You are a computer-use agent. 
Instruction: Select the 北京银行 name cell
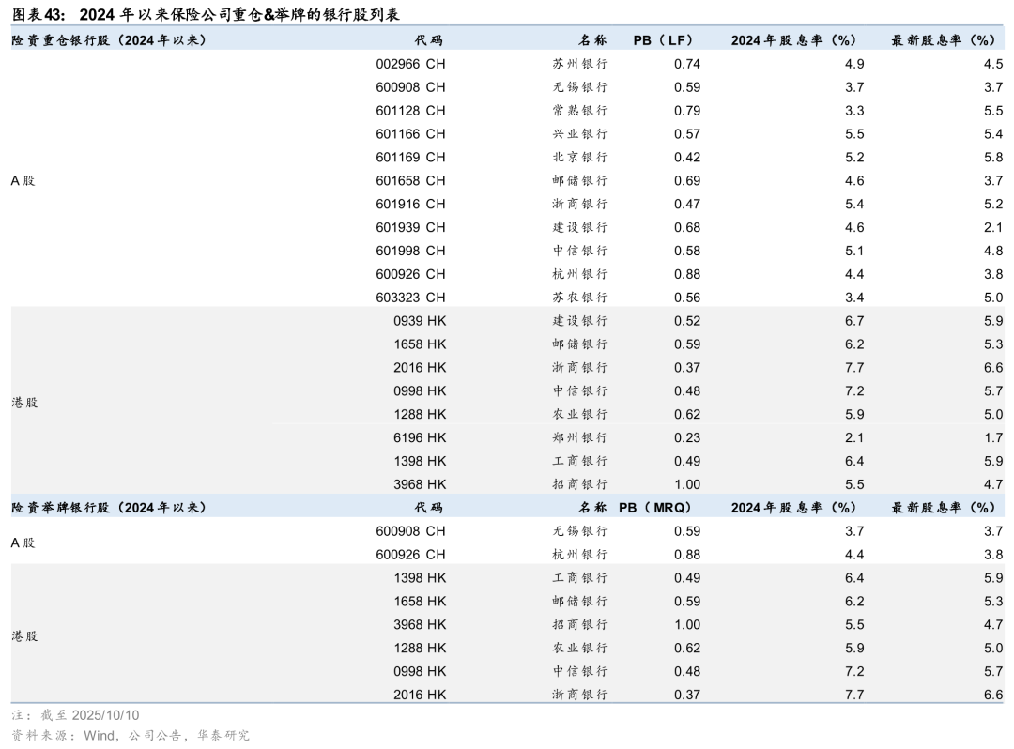click(x=580, y=158)
